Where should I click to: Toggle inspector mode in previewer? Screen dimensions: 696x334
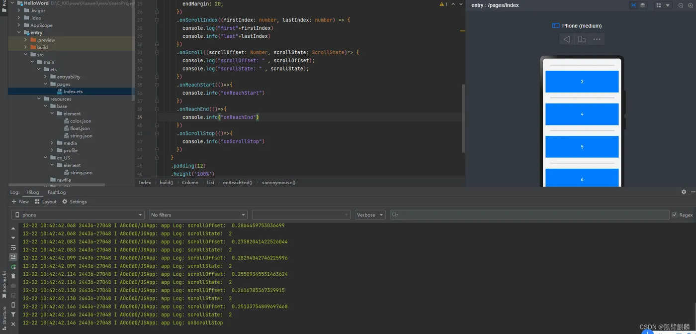(x=634, y=5)
